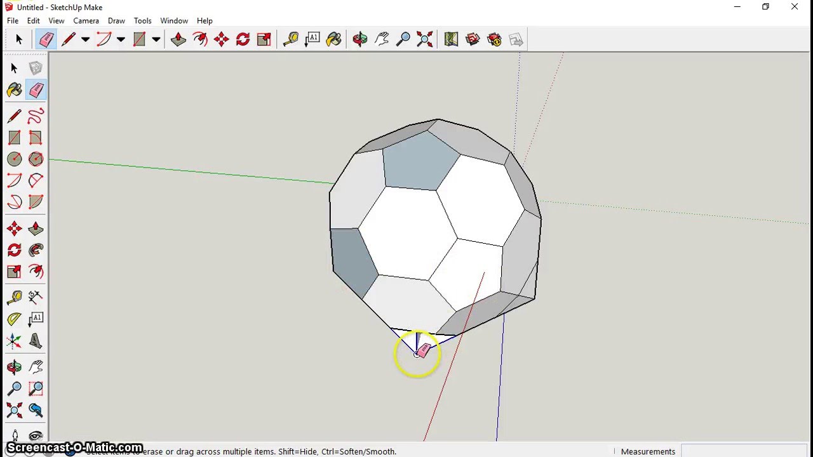This screenshot has width=813, height=457.
Task: Open the 3D Warehouse
Action: coord(473,39)
